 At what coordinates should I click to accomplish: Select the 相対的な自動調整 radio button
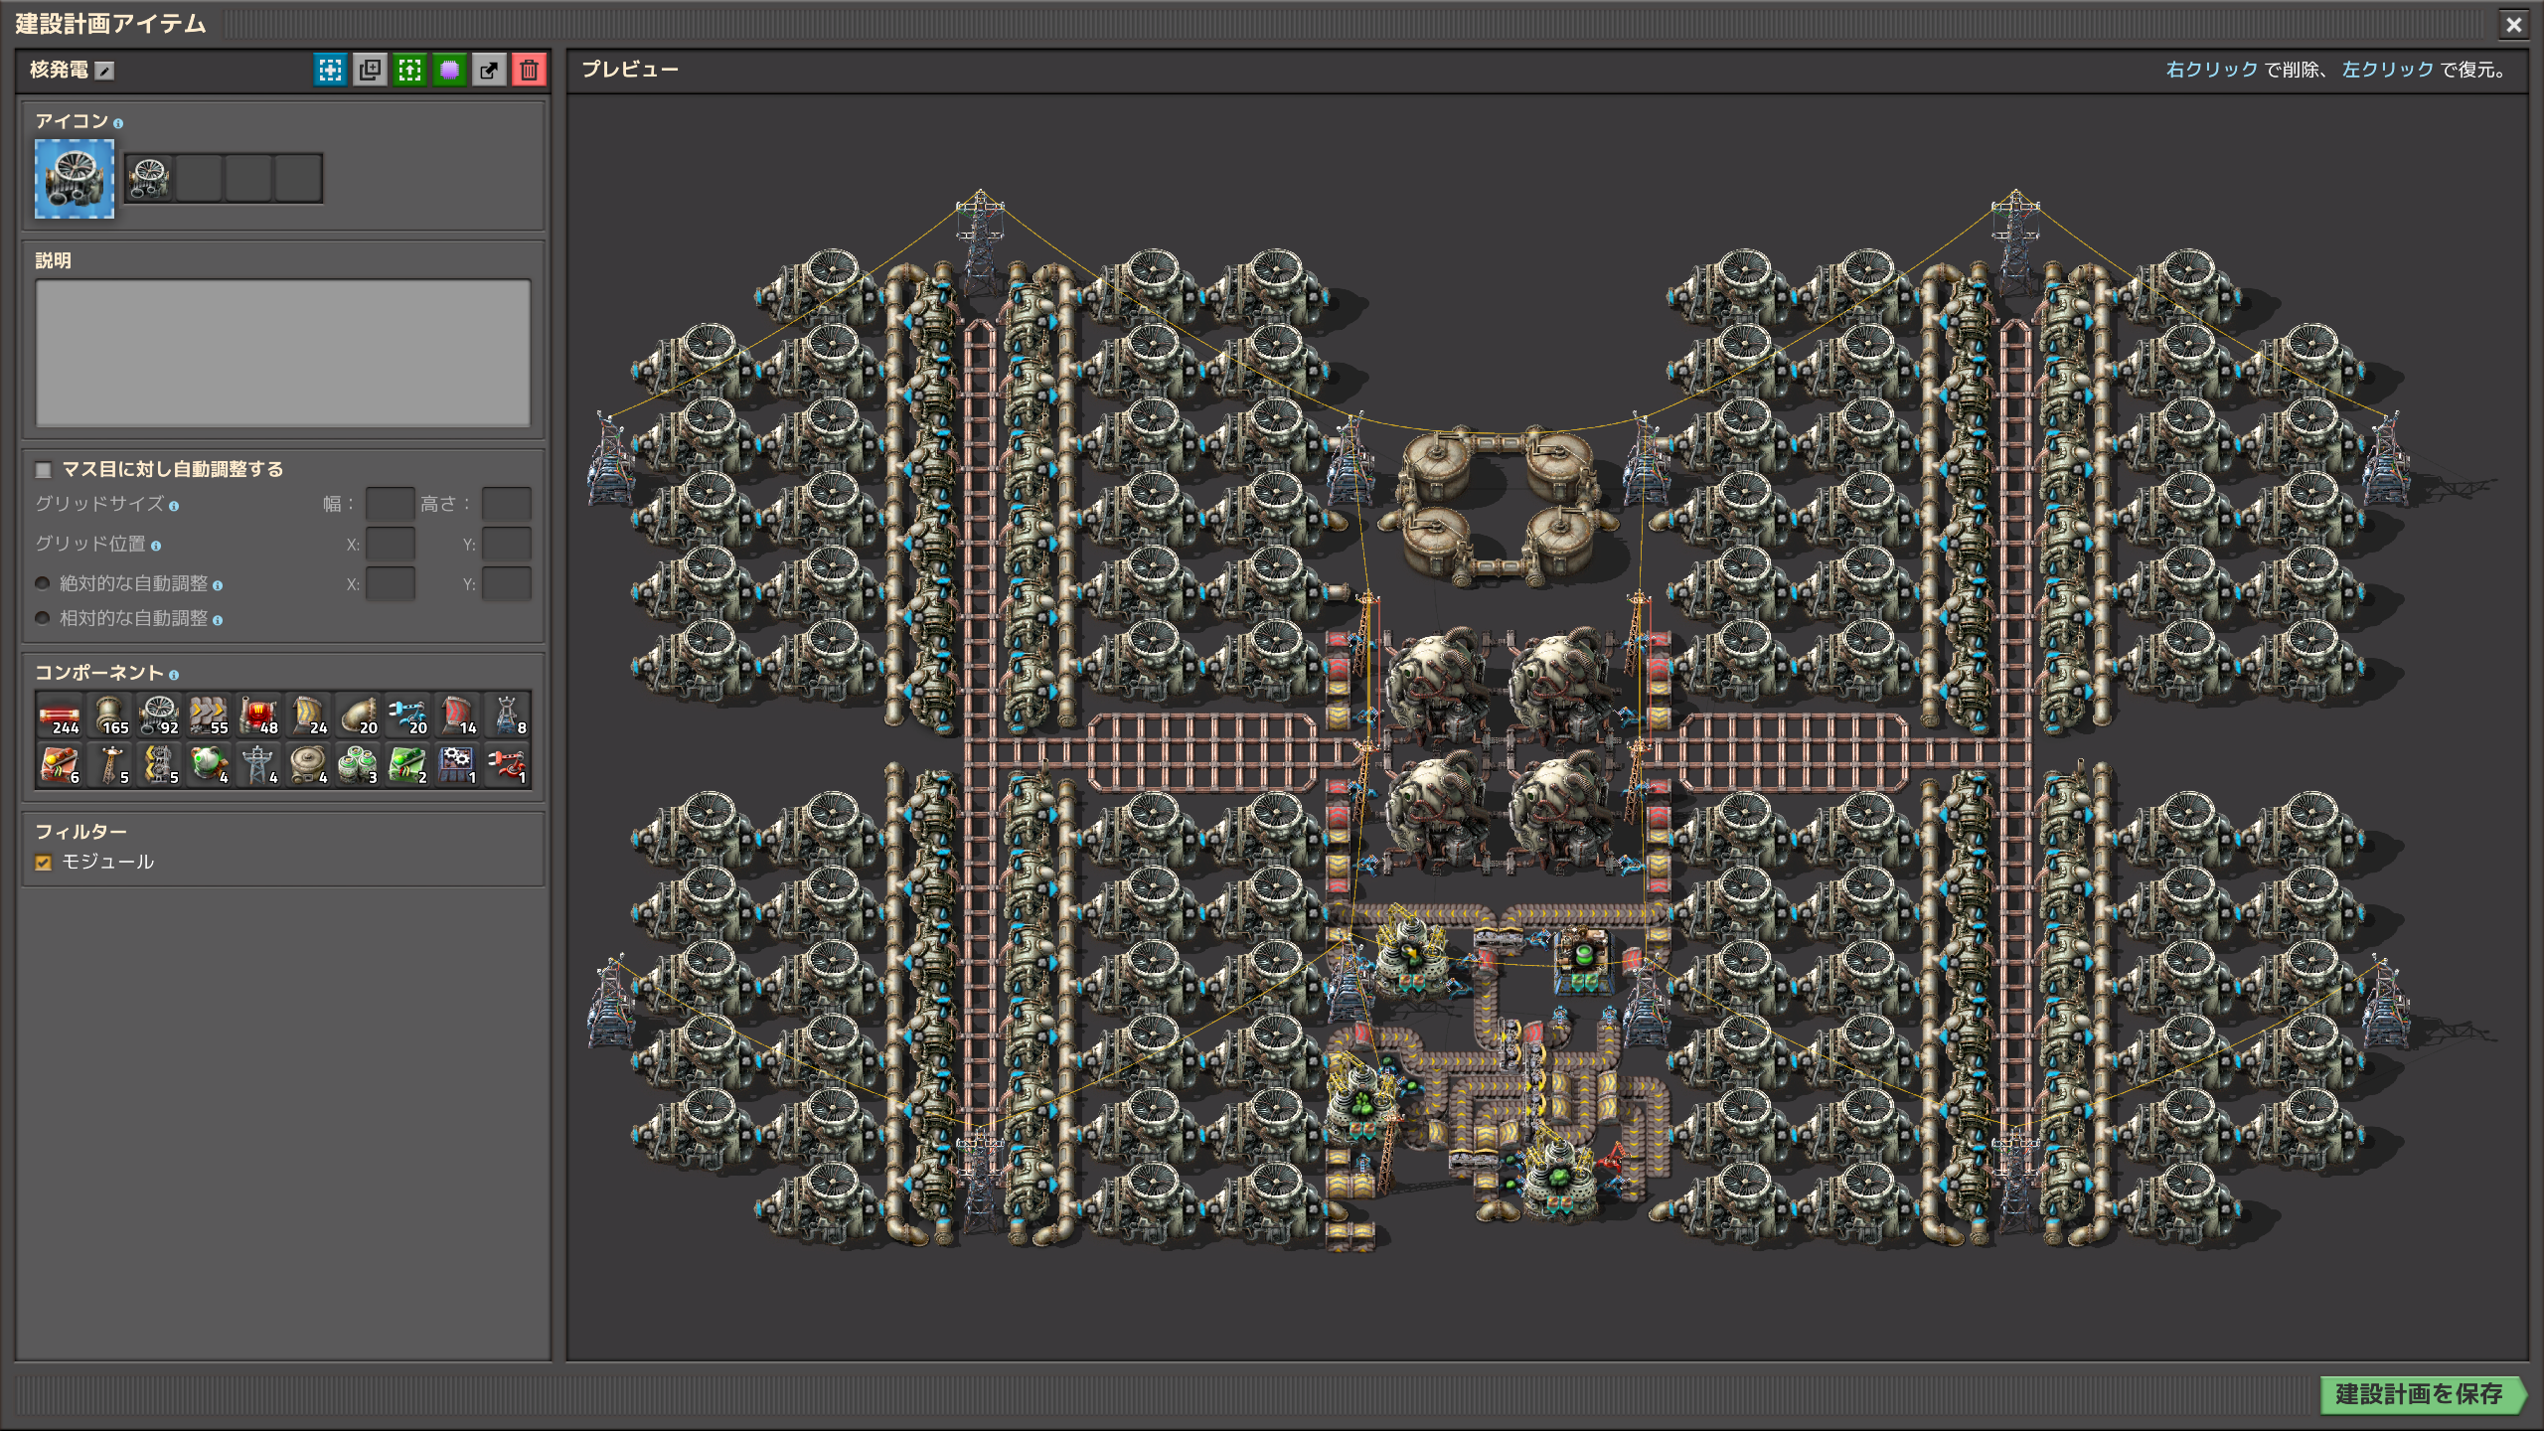tap(43, 618)
